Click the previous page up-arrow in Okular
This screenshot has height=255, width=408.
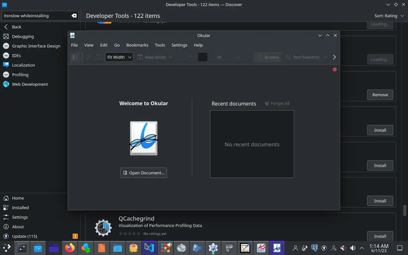click(x=191, y=57)
